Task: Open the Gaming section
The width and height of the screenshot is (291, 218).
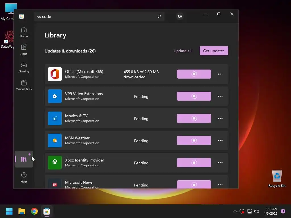Action: (x=24, y=67)
